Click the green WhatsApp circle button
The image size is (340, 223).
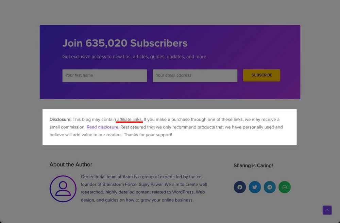[285, 187]
